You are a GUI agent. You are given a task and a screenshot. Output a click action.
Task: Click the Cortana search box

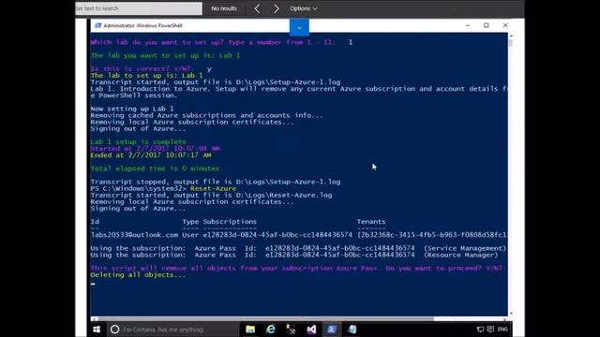point(172,330)
